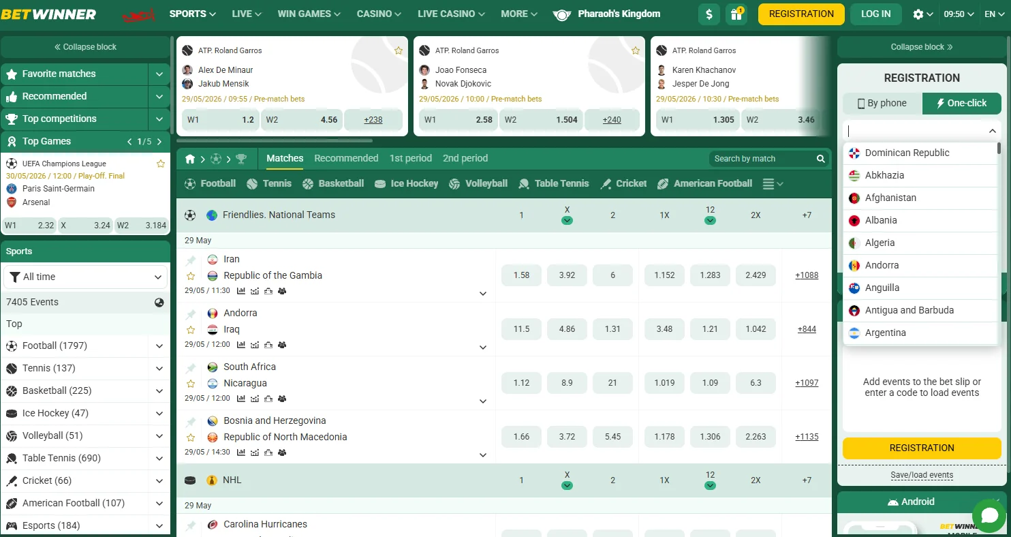Open the All time filter dropdown
The image size is (1011, 537).
pos(85,277)
